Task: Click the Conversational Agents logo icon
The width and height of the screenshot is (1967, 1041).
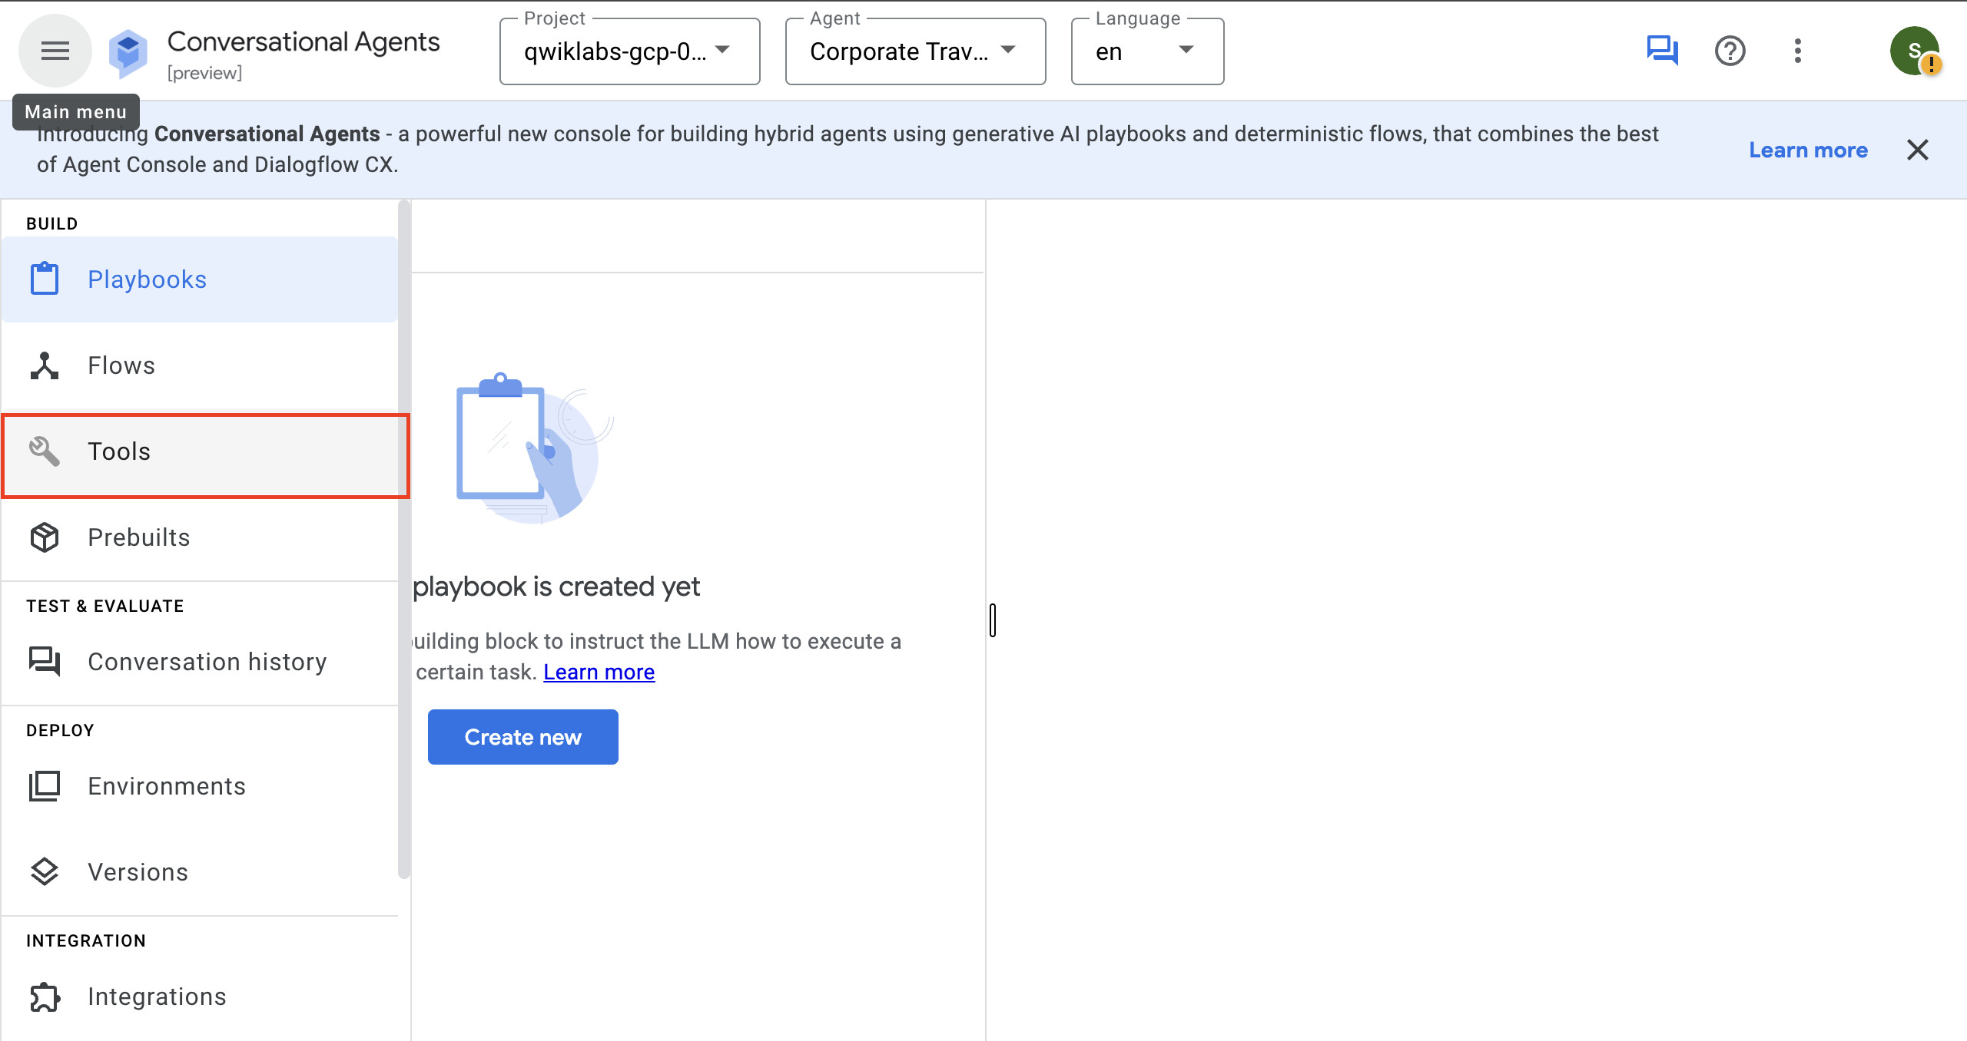Action: tap(128, 53)
